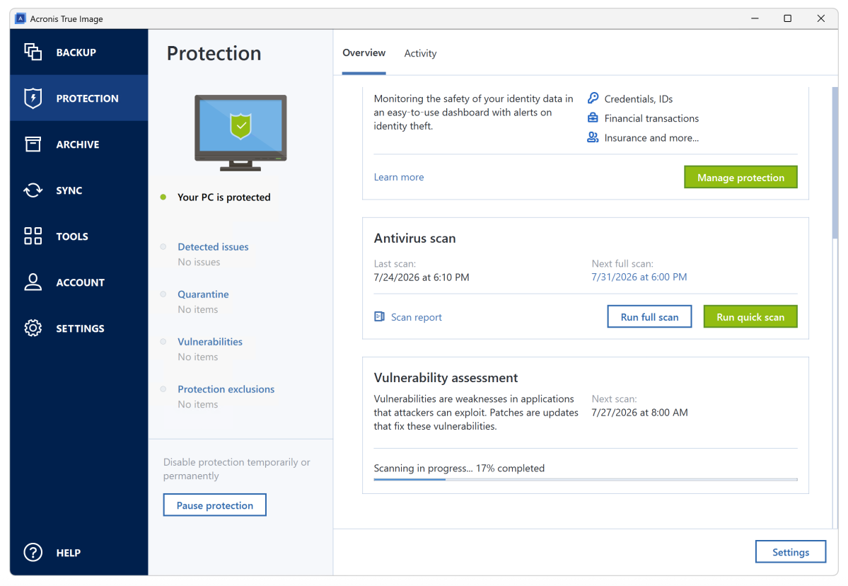Screen dimensions: 848x586
Task: Click the Help question mark icon
Action: 33,553
